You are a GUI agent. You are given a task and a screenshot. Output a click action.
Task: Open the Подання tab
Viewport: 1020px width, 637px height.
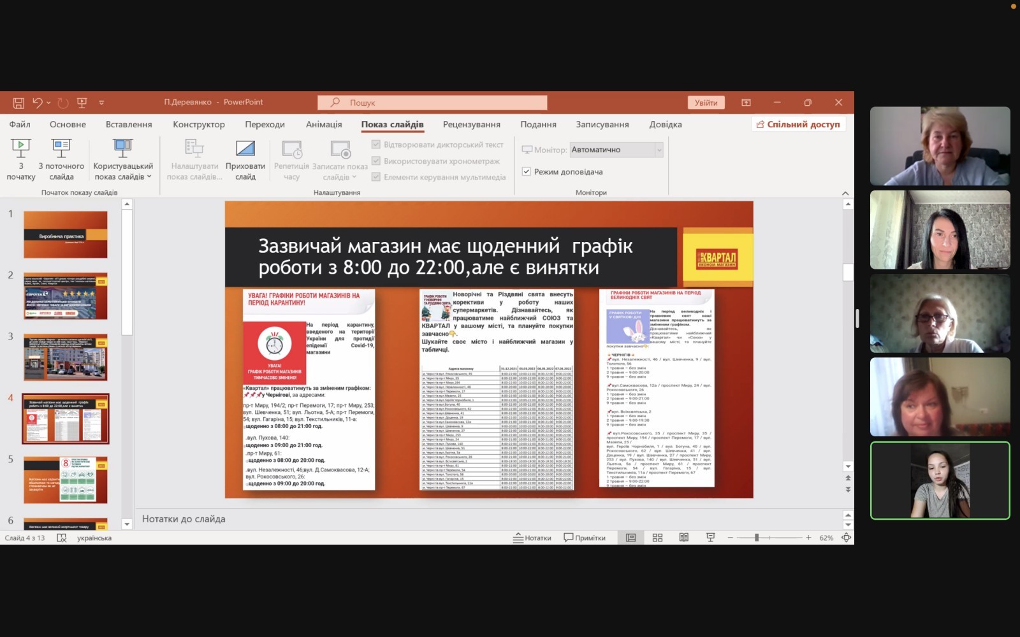coord(538,124)
